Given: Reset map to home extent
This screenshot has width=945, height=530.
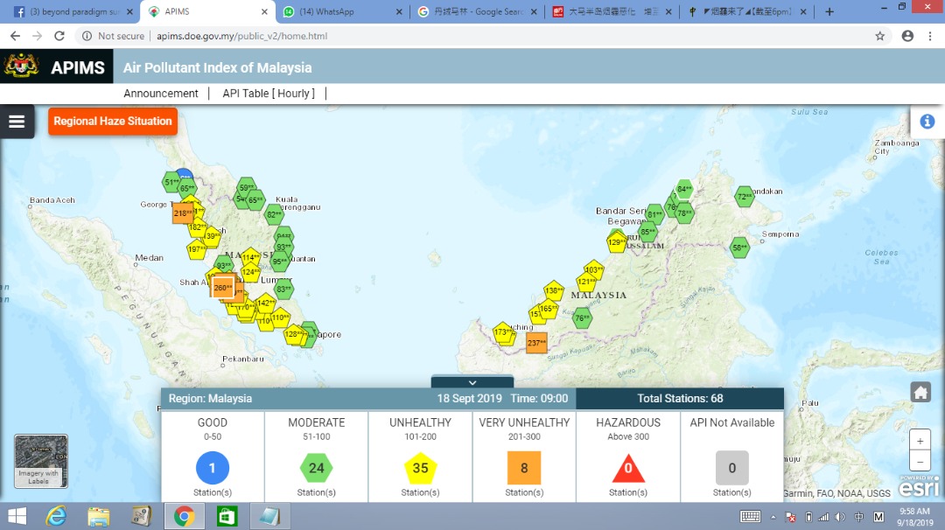Looking at the screenshot, I should click(x=920, y=393).
